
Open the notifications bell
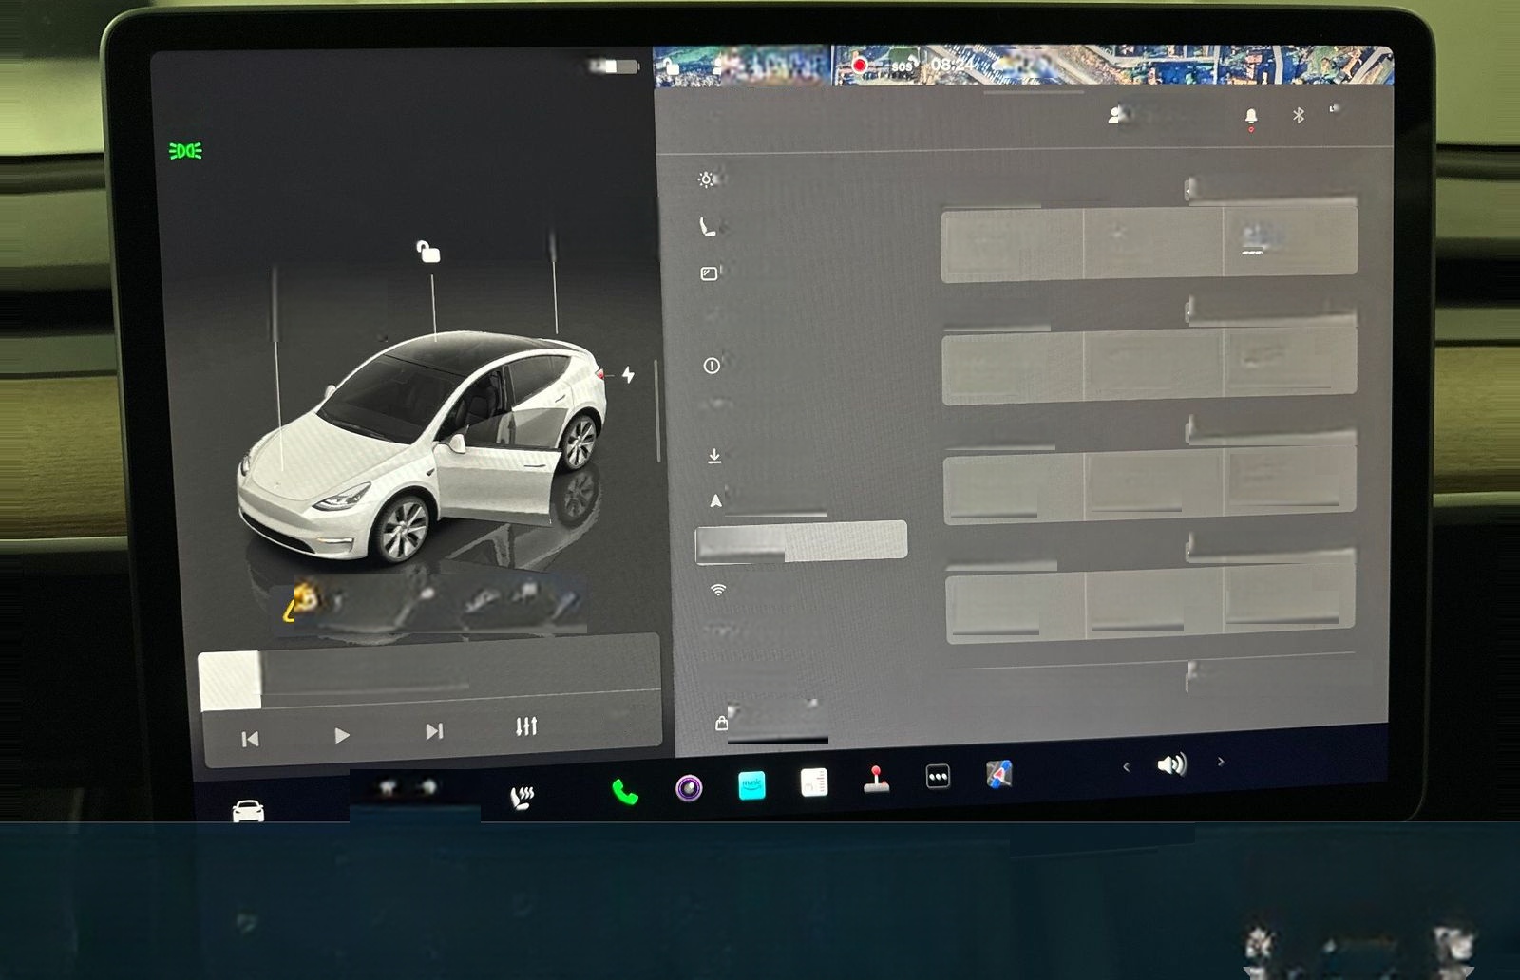(x=1251, y=117)
